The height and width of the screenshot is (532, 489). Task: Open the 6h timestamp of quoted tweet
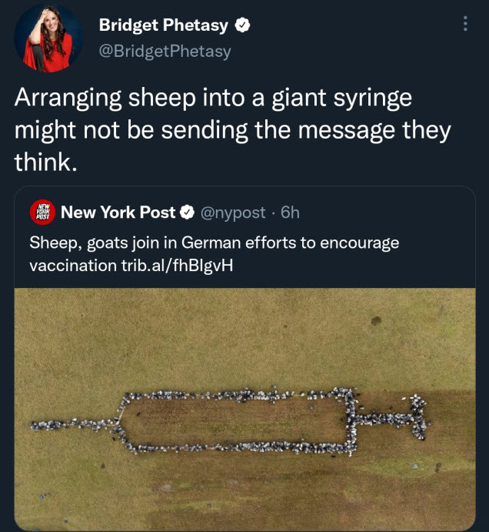click(x=290, y=212)
